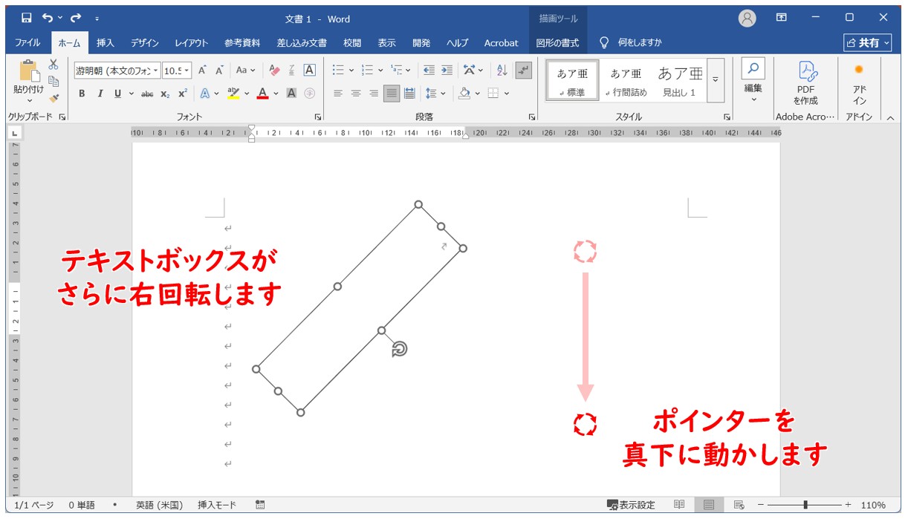The image size is (908, 519).
Task: Open the user account avatar
Action: [x=747, y=18]
